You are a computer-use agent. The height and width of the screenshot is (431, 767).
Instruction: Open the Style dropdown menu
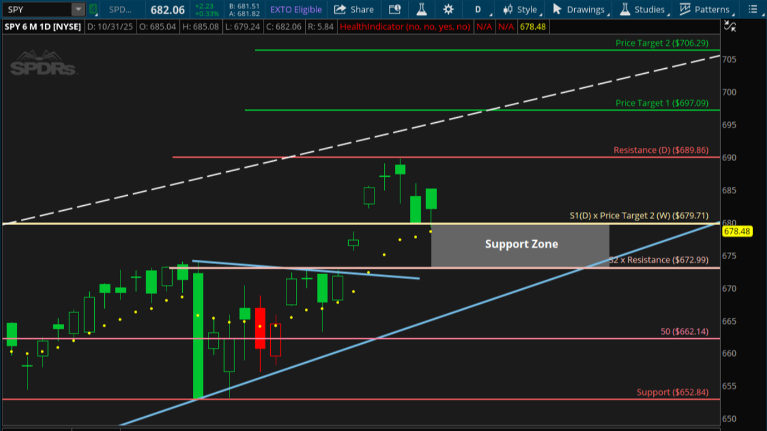coord(523,10)
